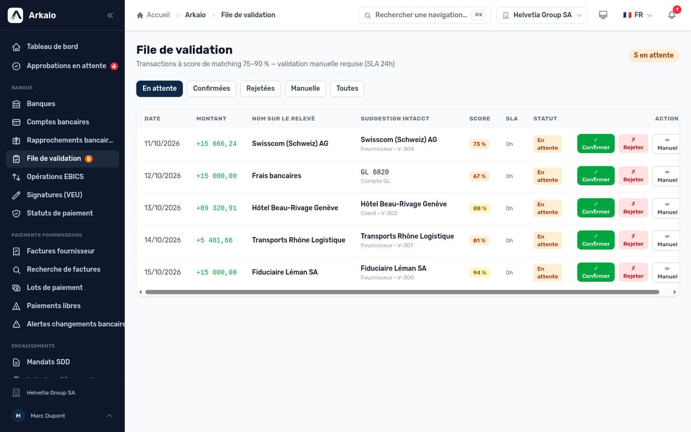Screen dimensions: 691x432
Task: Click Manuel for Fiduciaire Léman SA row
Action: click(667, 272)
